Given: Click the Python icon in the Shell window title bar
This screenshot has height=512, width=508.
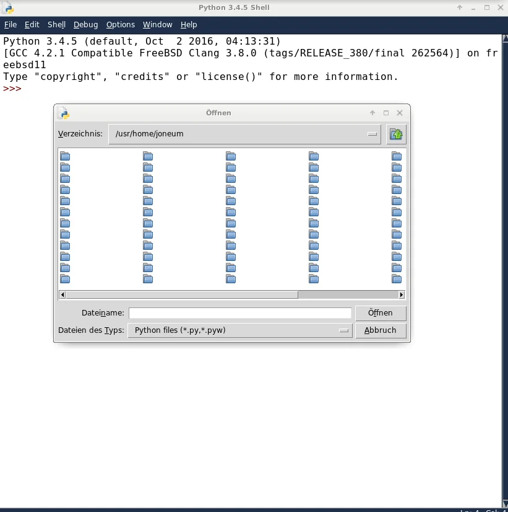Looking at the screenshot, I should (x=8, y=7).
